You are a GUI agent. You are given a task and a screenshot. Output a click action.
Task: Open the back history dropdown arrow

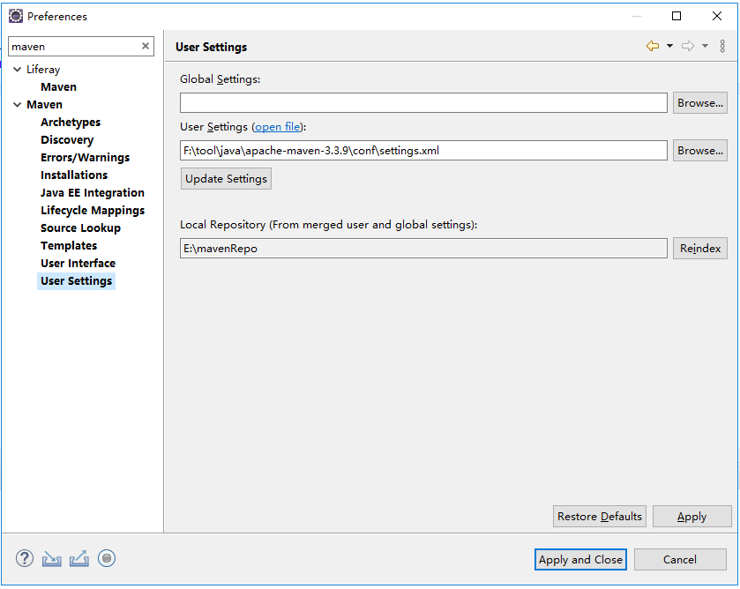669,46
